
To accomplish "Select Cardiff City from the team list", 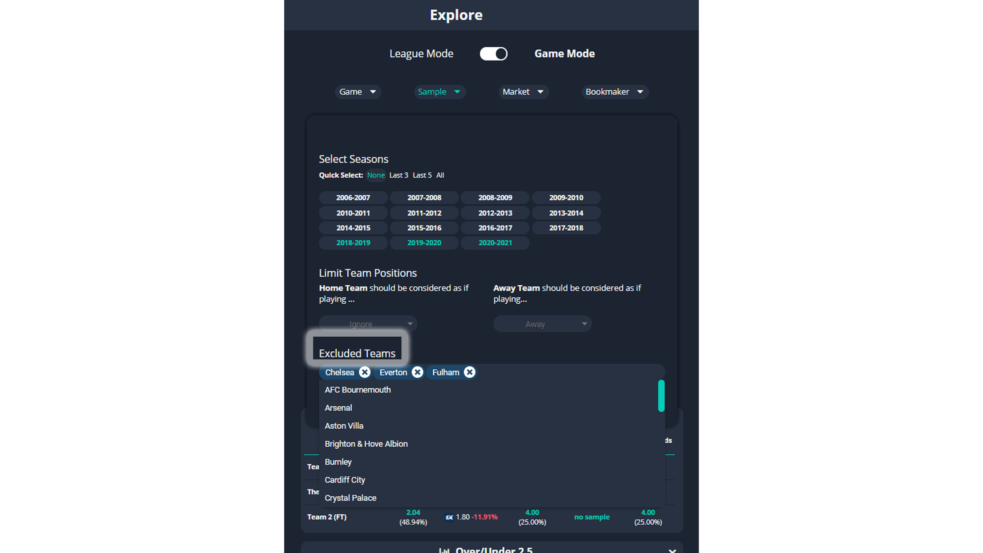I will click(345, 480).
